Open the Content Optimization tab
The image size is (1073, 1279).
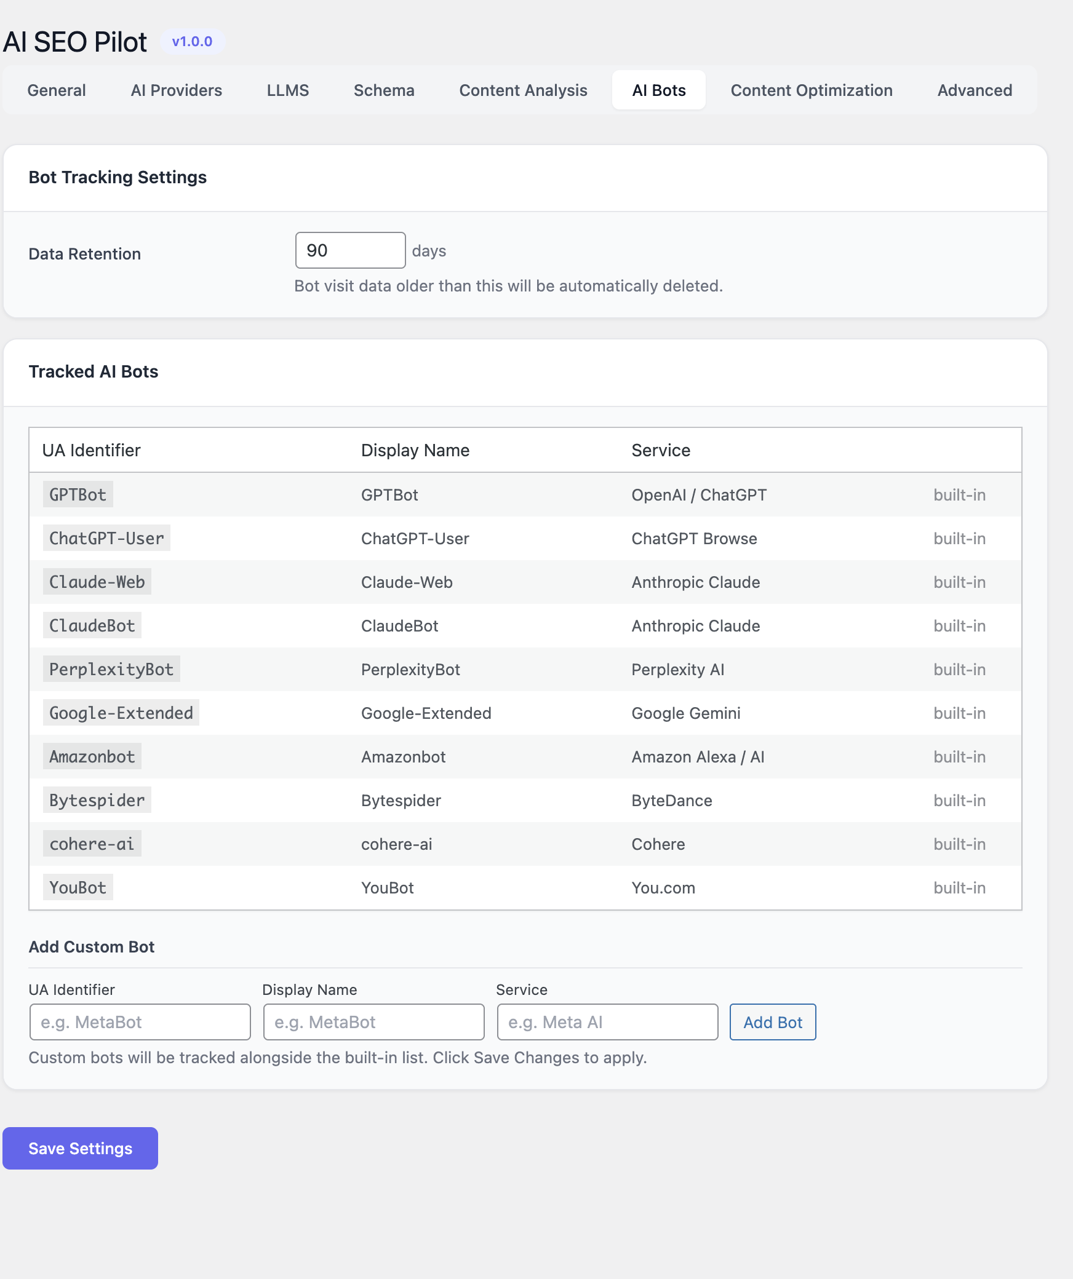[x=811, y=90]
